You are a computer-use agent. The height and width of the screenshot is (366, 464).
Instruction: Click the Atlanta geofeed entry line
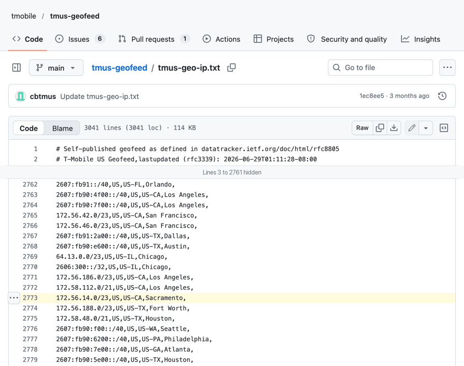point(125,349)
